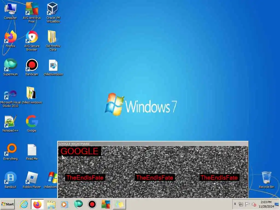Select the Everything search shortcut

(10, 152)
